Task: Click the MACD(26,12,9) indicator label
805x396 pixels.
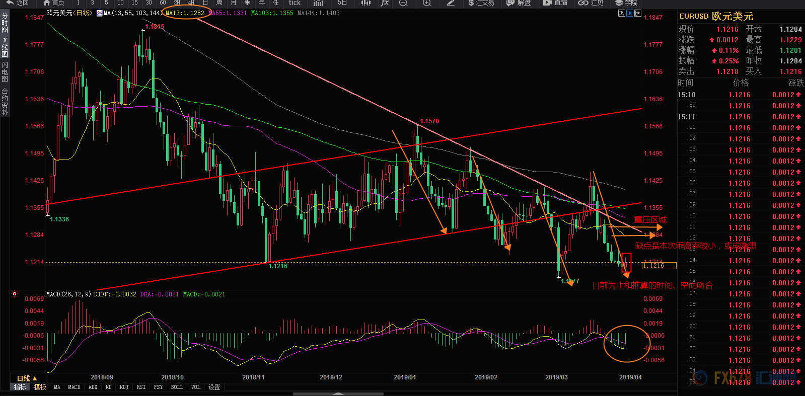Action: coord(68,294)
